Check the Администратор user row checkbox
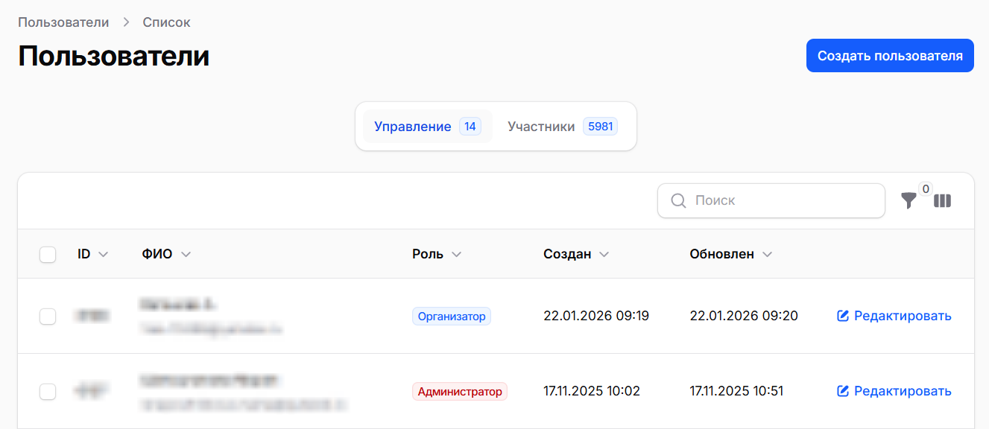Image resolution: width=989 pixels, height=429 pixels. coord(48,391)
